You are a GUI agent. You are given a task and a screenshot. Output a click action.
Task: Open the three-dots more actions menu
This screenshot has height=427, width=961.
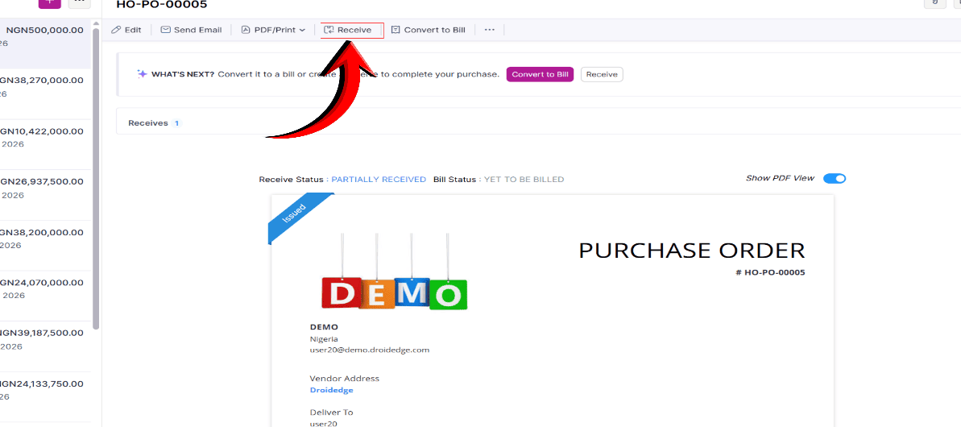[489, 29]
